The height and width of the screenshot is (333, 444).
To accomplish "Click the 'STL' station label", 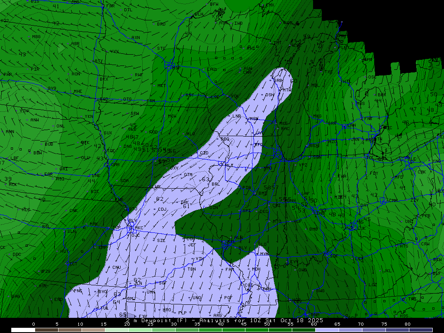I will point(232,242).
